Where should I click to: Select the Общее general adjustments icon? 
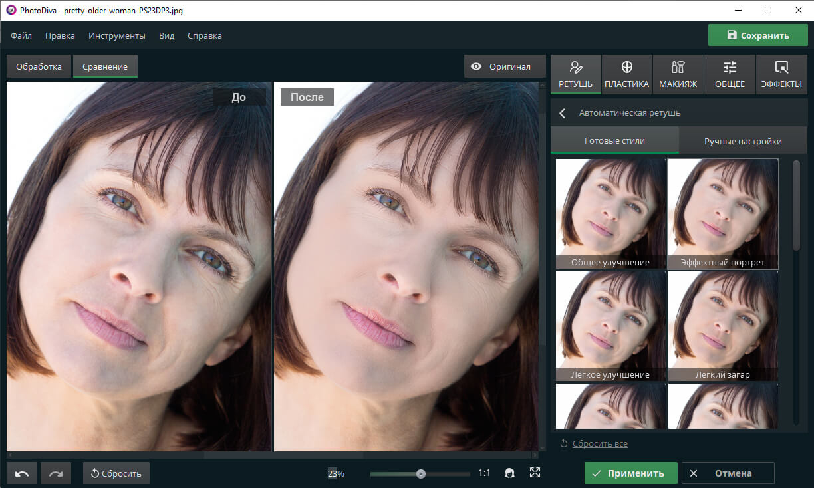click(730, 74)
